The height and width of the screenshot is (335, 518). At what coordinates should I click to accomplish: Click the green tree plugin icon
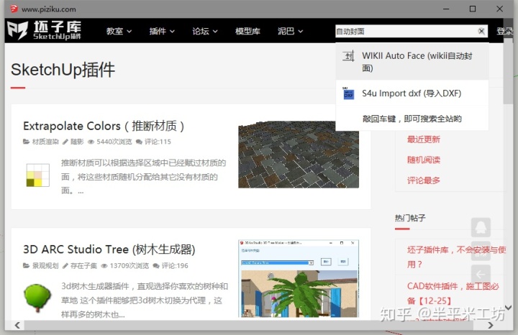click(x=37, y=298)
